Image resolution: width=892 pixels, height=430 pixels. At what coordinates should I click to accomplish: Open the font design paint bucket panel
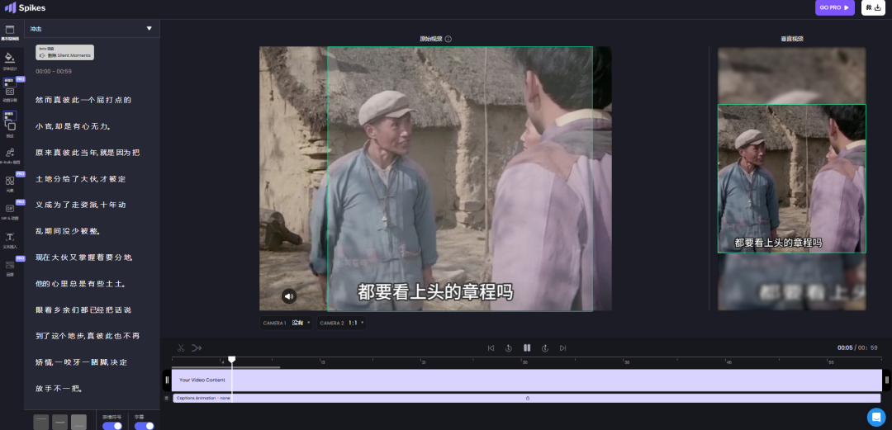click(x=10, y=60)
